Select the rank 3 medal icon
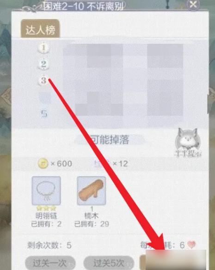Viewport: 215px width, 270px height. (43, 80)
